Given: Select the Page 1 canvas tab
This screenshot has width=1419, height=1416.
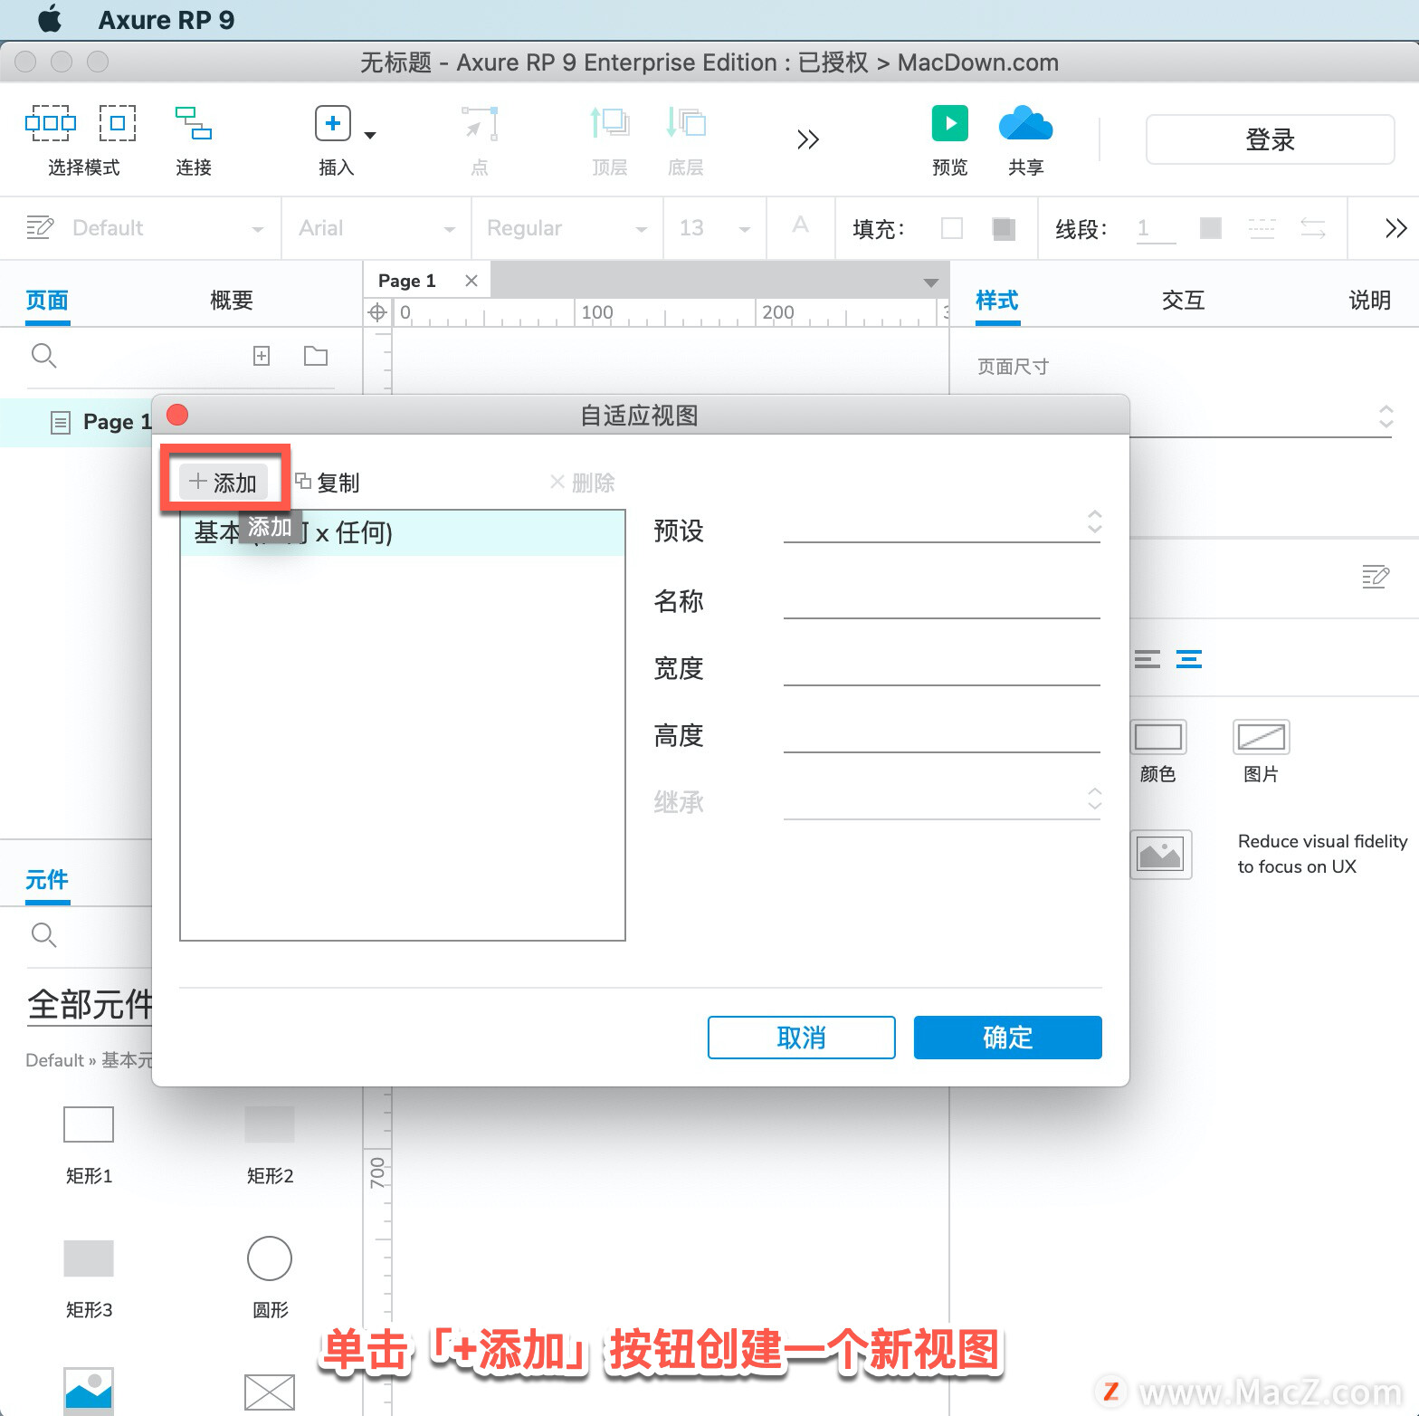Looking at the screenshot, I should [x=407, y=281].
